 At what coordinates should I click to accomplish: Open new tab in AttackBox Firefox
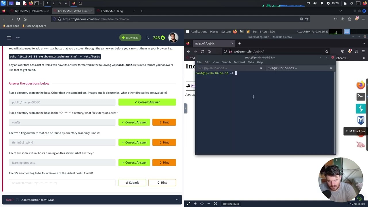[239, 43]
